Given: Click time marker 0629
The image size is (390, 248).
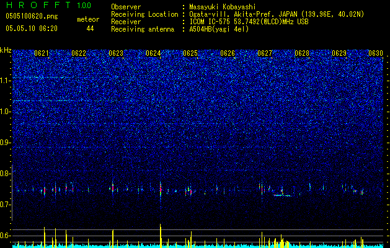Looking at the screenshot, I should [339, 53].
